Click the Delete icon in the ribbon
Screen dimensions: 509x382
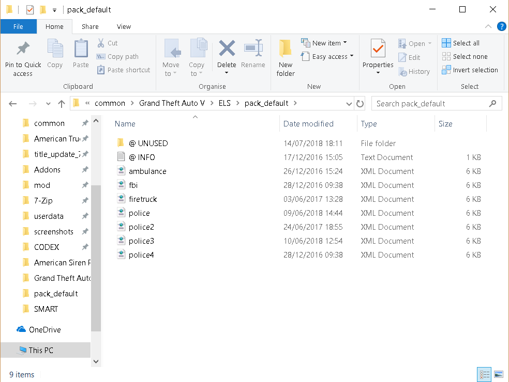click(227, 50)
